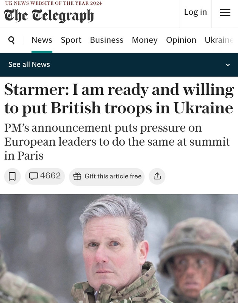Open the Business section

pyautogui.click(x=106, y=40)
